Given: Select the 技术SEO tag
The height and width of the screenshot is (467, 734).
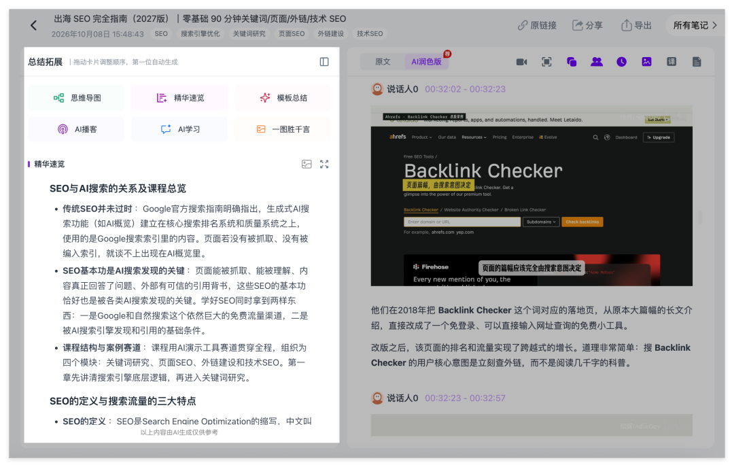Looking at the screenshot, I should (x=370, y=34).
